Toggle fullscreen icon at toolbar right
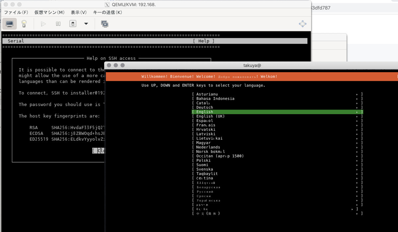Viewport: 398px width, 232px height. [x=302, y=24]
